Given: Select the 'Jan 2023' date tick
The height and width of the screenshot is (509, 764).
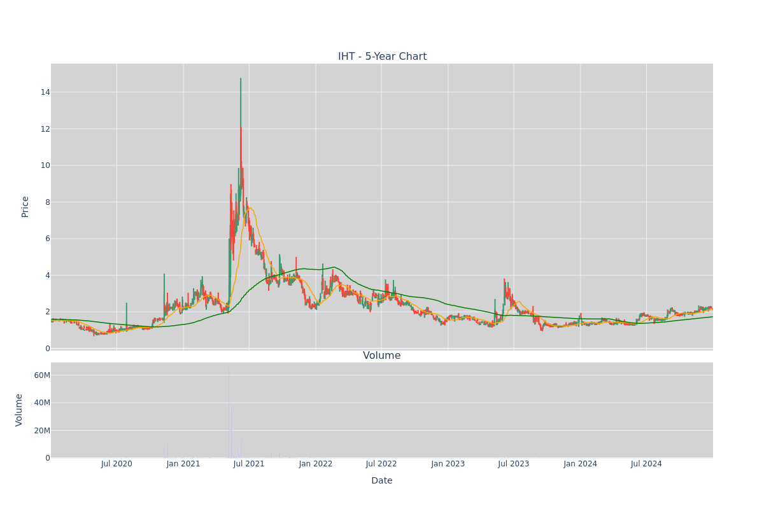Looking at the screenshot, I should (448, 464).
